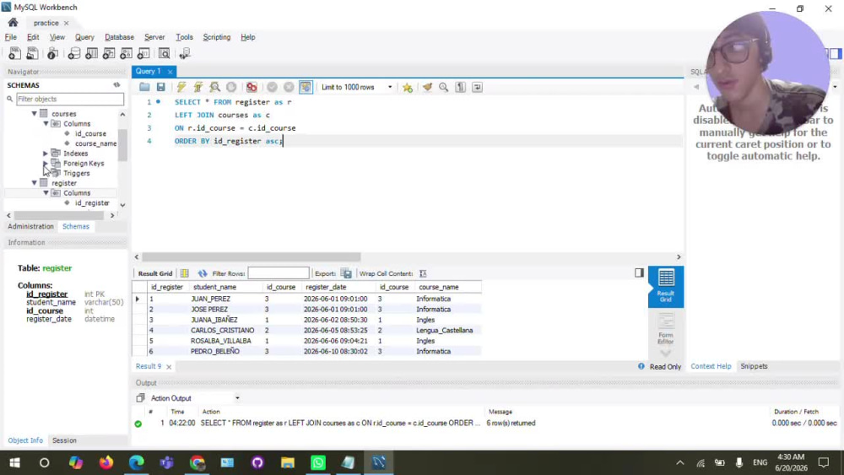Close the Query 1 tab
Viewport: 844px width, 475px height.
(x=170, y=72)
